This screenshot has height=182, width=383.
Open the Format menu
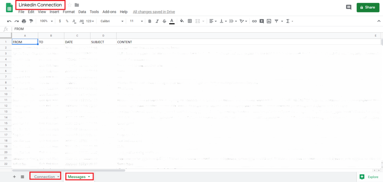[68, 12]
